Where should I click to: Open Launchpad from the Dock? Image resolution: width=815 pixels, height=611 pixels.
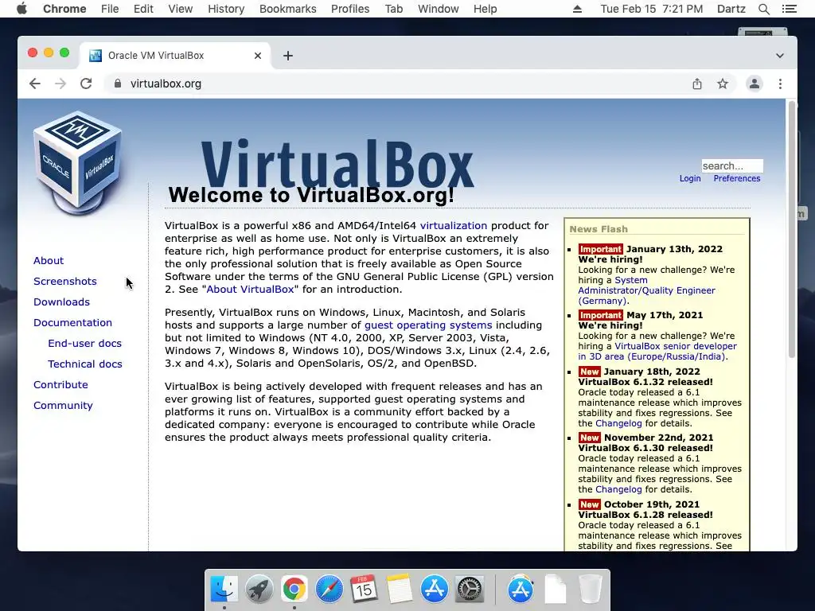[x=259, y=590]
